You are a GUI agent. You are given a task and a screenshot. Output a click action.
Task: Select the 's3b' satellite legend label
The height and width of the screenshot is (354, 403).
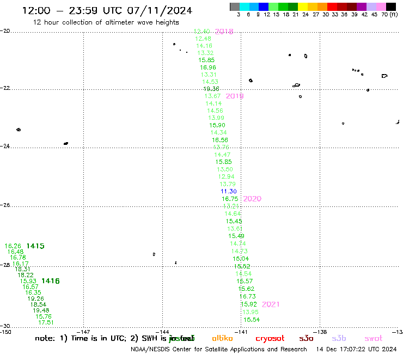339,338
